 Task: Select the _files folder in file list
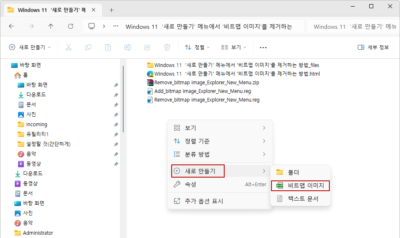(233, 65)
